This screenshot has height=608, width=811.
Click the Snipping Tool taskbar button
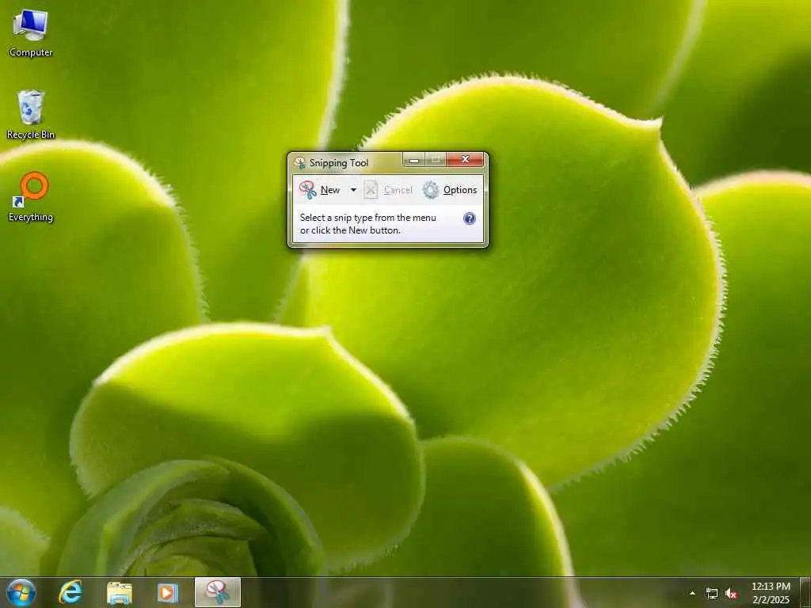click(x=218, y=592)
